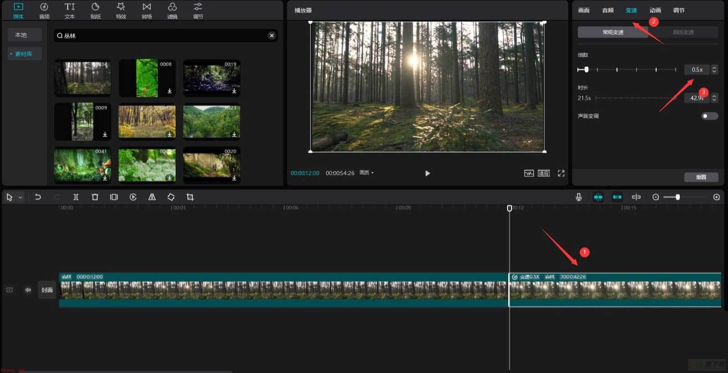Zoom in the timeline
Viewport: 728px width, 373px height.
pyautogui.click(x=717, y=197)
